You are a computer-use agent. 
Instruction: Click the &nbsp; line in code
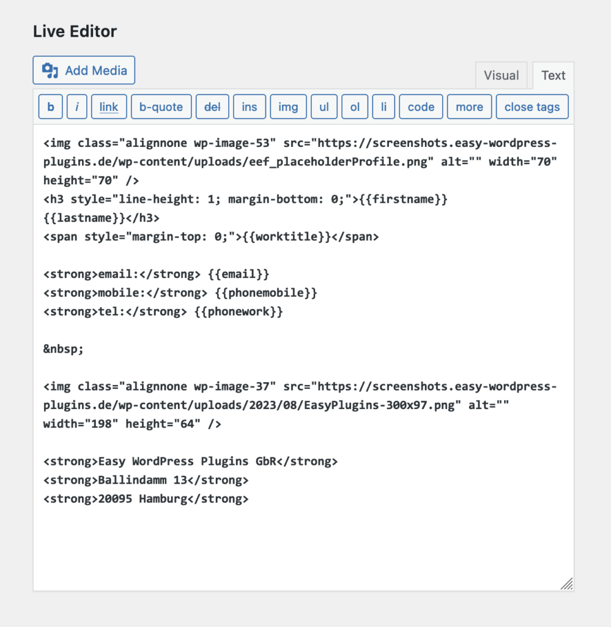(64, 349)
